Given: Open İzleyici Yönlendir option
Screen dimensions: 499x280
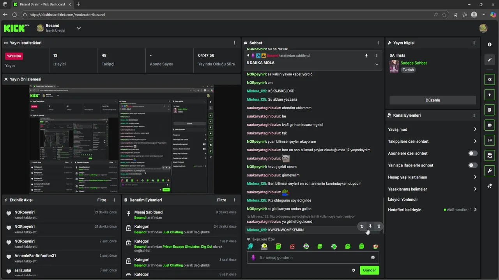Looking at the screenshot, I should point(403,199).
